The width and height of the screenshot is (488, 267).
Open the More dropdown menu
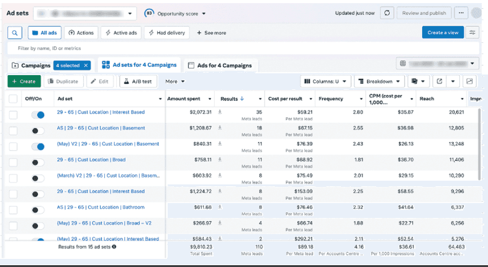[x=175, y=81]
